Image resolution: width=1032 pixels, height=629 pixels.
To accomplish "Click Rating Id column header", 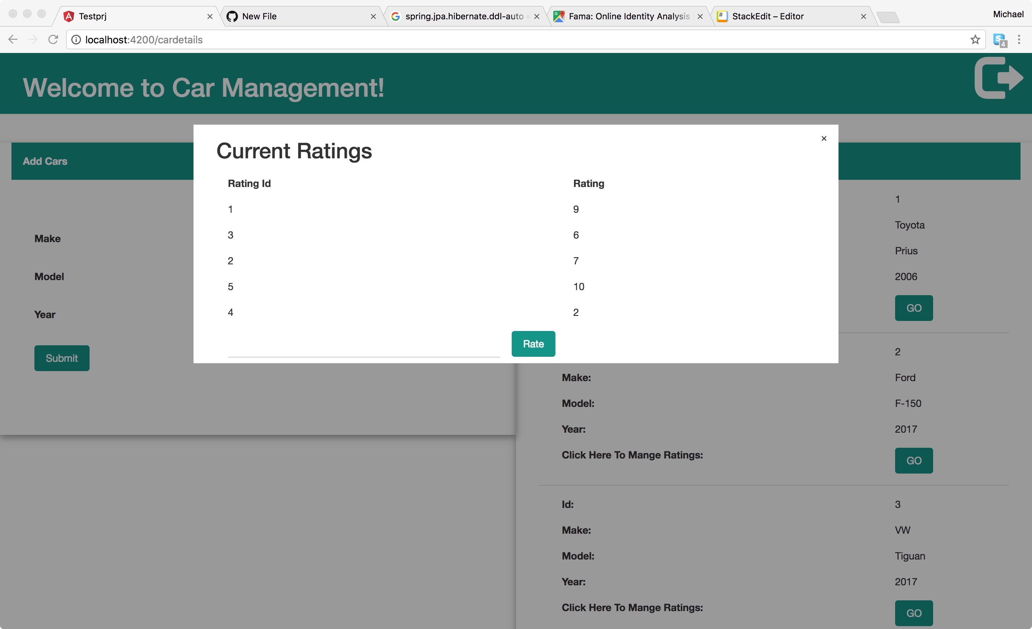I will pyautogui.click(x=248, y=183).
